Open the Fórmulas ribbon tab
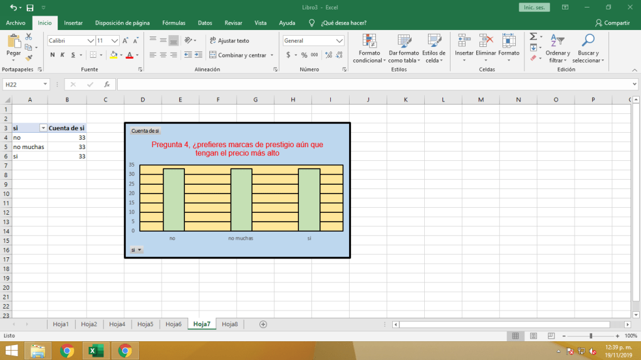Image resolution: width=641 pixels, height=360 pixels. [174, 23]
